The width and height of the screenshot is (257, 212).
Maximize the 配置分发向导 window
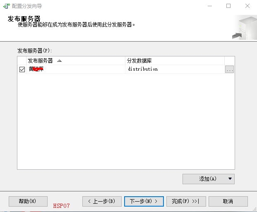pos(228,6)
